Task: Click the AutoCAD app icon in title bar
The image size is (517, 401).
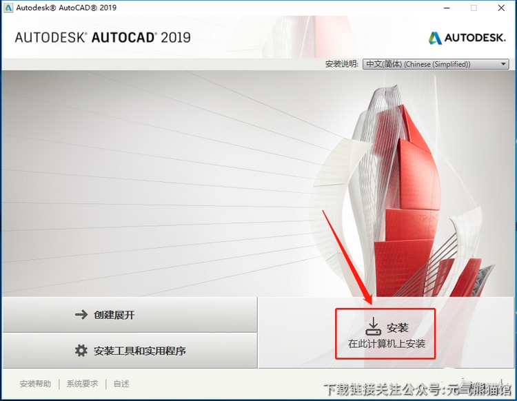Action: point(8,8)
